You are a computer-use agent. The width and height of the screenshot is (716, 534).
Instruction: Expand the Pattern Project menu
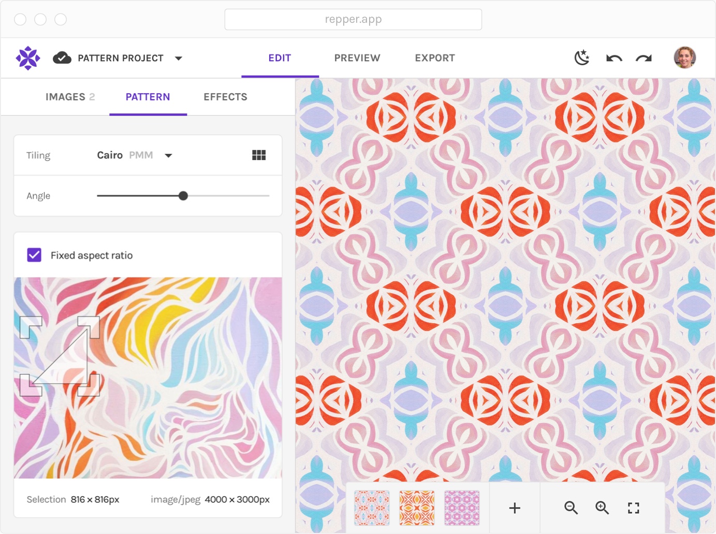(179, 59)
